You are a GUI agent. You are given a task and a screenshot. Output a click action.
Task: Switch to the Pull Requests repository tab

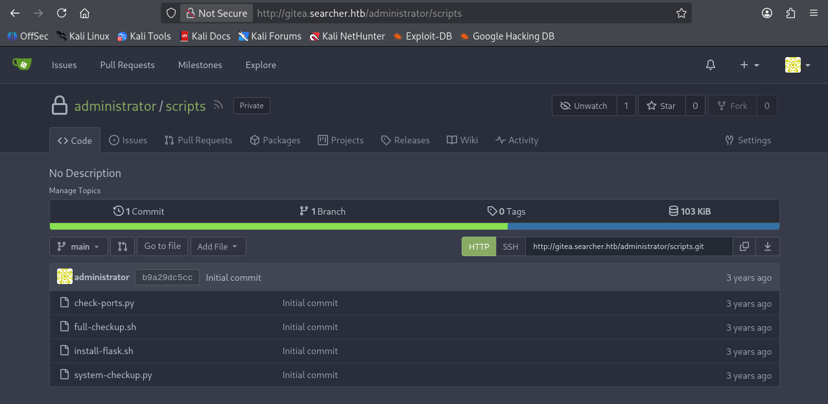click(198, 140)
